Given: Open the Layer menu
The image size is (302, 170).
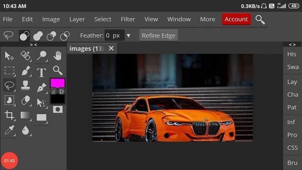Looking at the screenshot, I should click(77, 19).
